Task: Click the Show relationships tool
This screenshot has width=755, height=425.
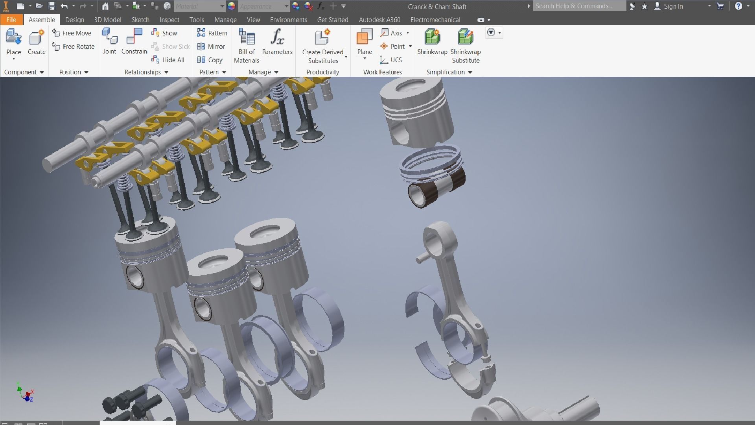Action: click(164, 33)
